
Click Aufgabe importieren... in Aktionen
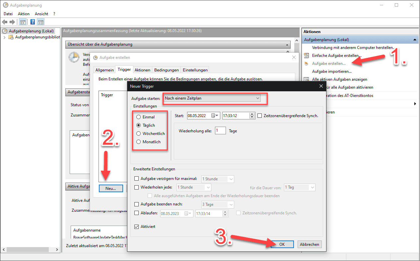[x=332, y=71]
